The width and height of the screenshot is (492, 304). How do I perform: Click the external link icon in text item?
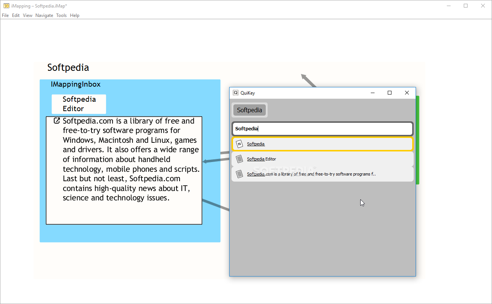tap(57, 121)
